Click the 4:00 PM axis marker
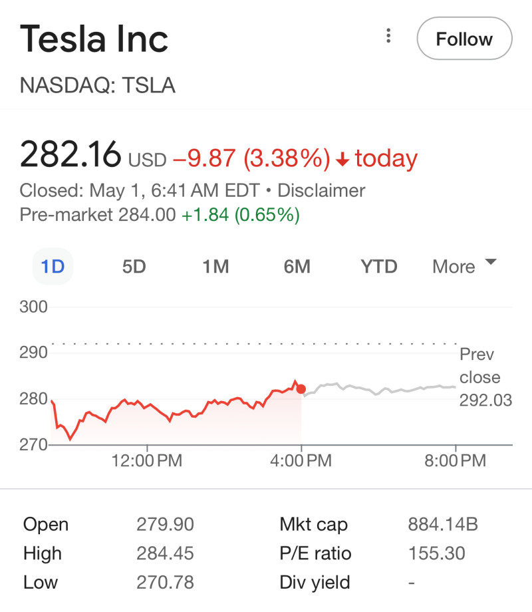The height and width of the screenshot is (612, 532). (x=301, y=460)
